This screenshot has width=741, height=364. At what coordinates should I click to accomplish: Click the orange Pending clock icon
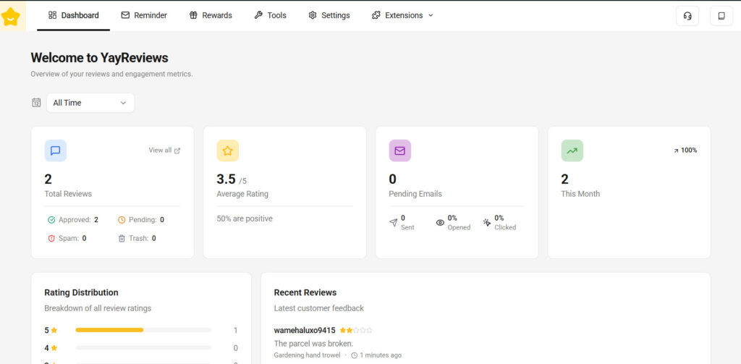[122, 220]
